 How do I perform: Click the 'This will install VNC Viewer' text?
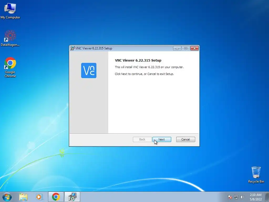[149, 67]
